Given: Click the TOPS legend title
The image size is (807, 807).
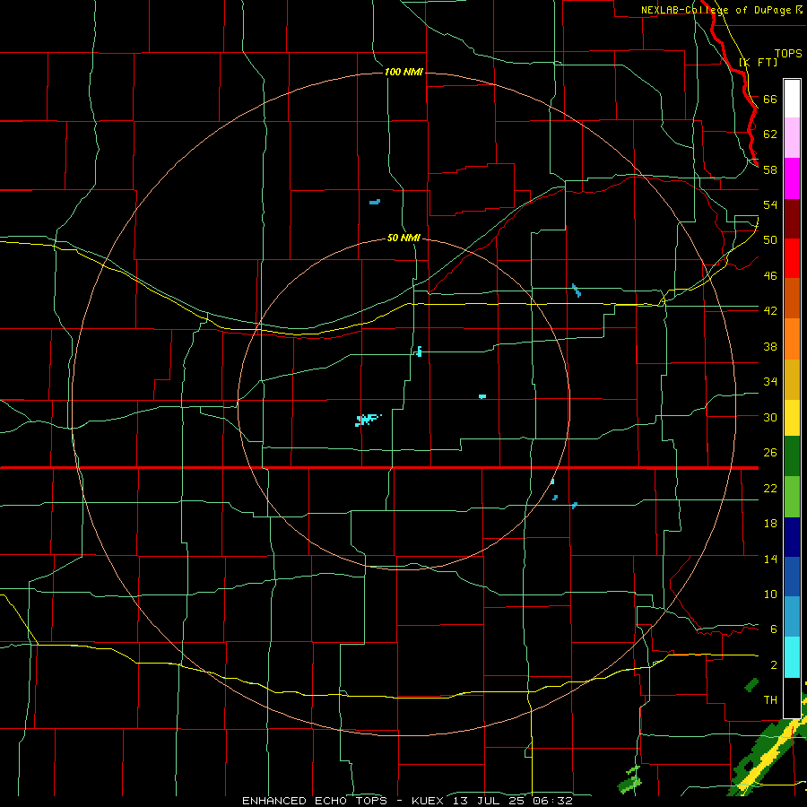Looking at the screenshot, I should click(788, 53).
